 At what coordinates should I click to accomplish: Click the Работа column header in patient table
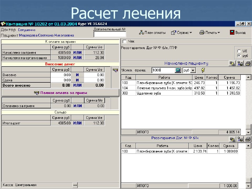coord(164,77)
